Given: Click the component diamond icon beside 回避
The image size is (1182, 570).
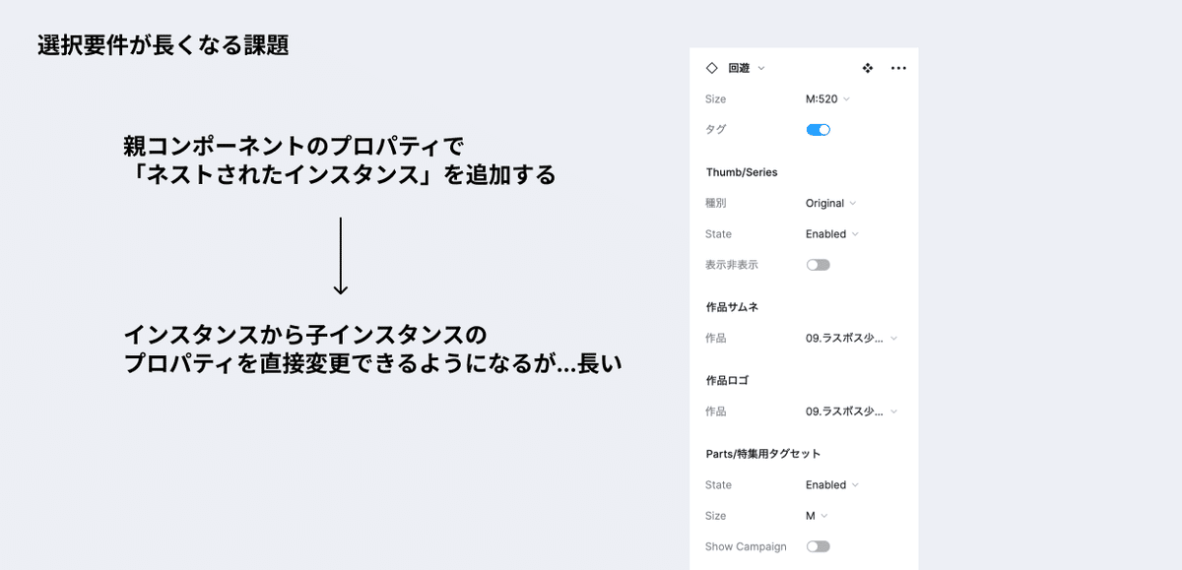Looking at the screenshot, I should [712, 68].
